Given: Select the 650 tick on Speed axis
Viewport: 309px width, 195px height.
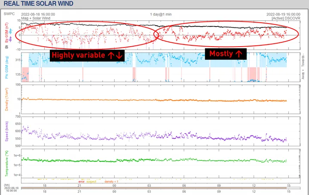Looking at the screenshot, I should click(18, 124).
